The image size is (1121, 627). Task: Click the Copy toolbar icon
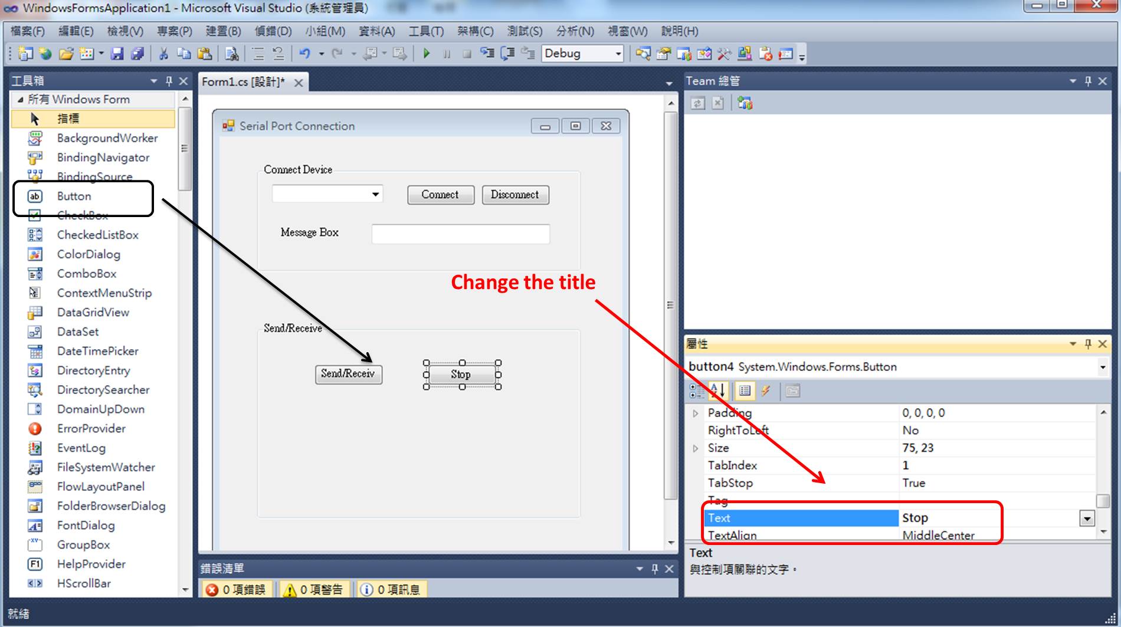click(184, 54)
